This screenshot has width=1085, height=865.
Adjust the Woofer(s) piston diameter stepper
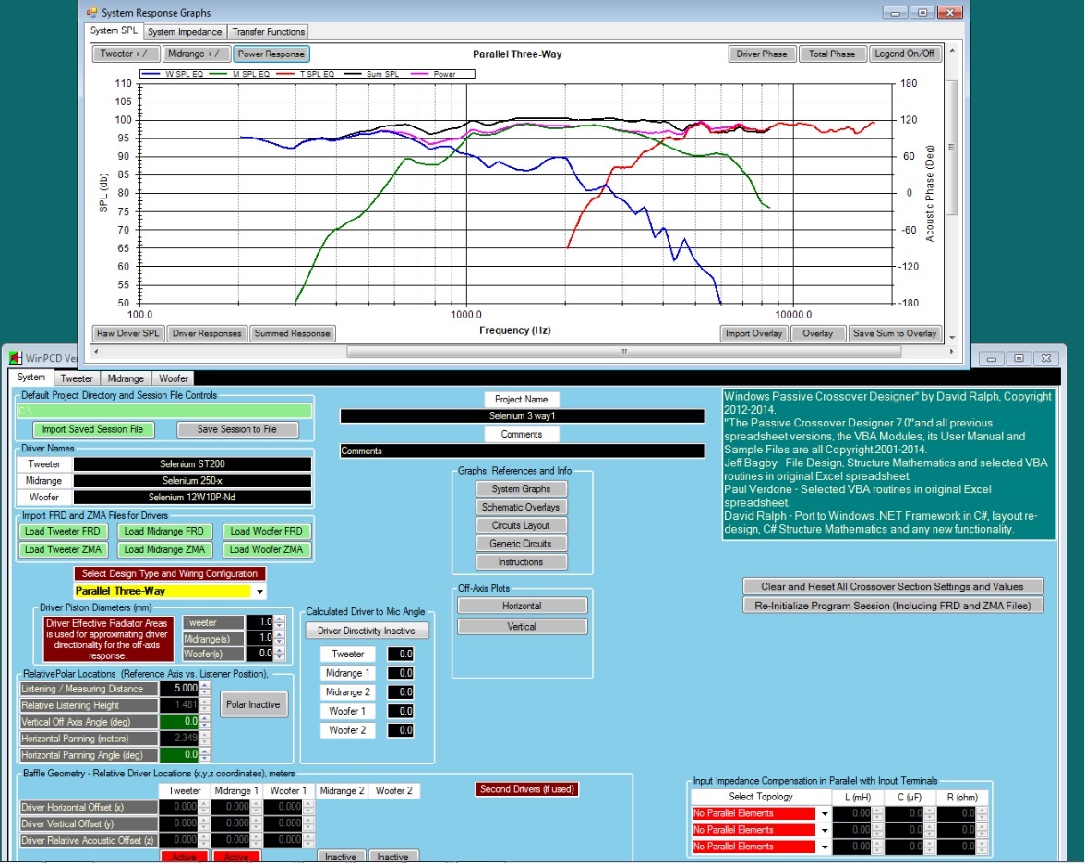tap(280, 654)
